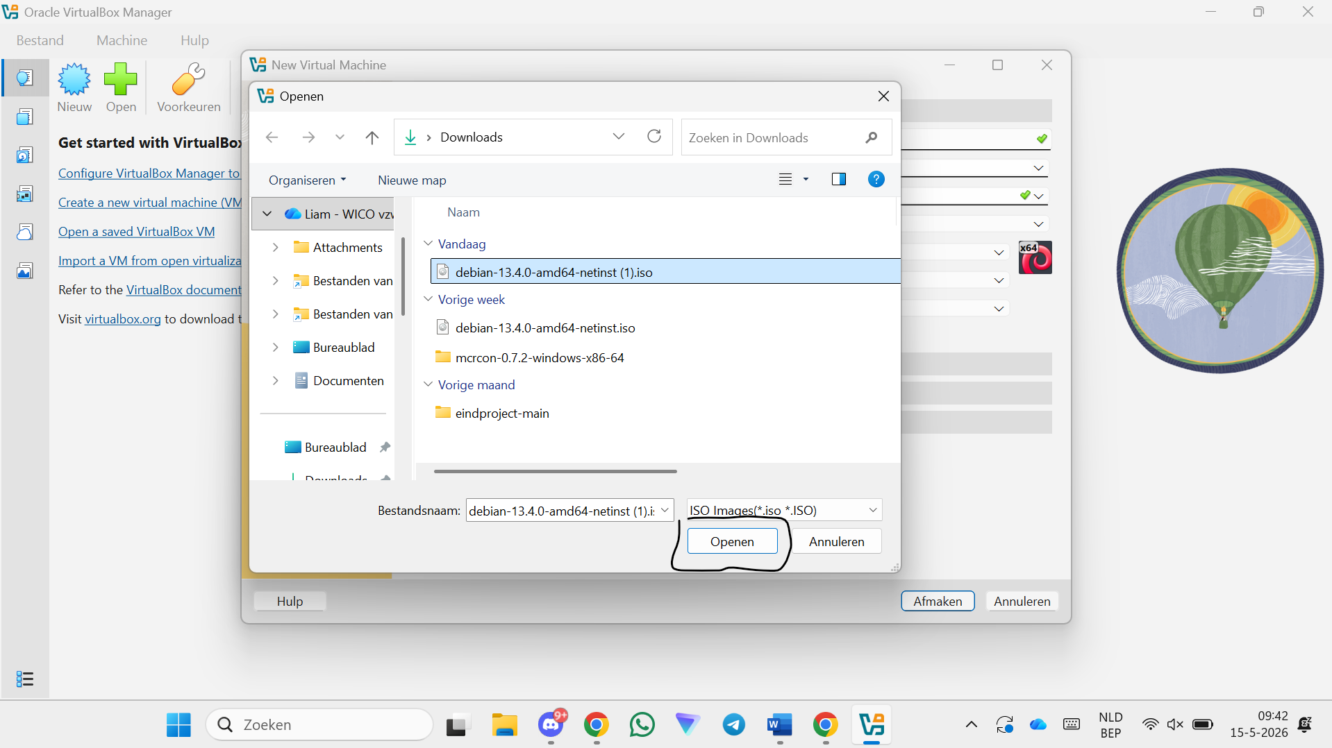
Task: Collapse the Vorige maand group
Action: (428, 384)
